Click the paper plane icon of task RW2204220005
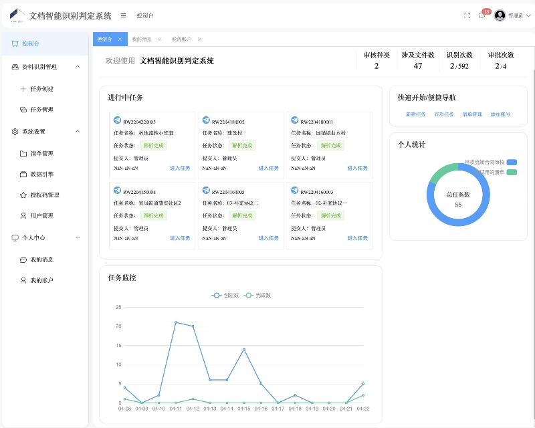 pyautogui.click(x=117, y=121)
